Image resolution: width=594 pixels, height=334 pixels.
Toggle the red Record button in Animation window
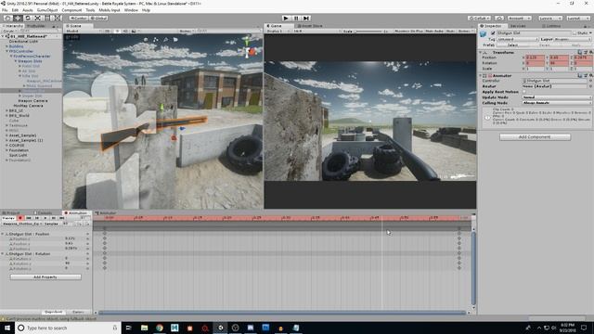point(20,218)
